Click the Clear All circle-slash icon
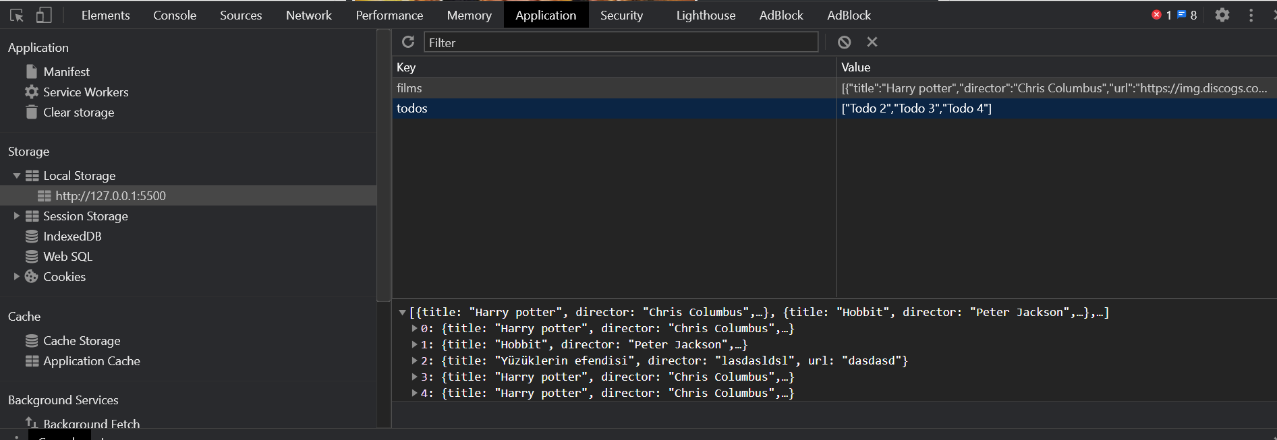Viewport: 1277px width, 440px height. pyautogui.click(x=844, y=42)
